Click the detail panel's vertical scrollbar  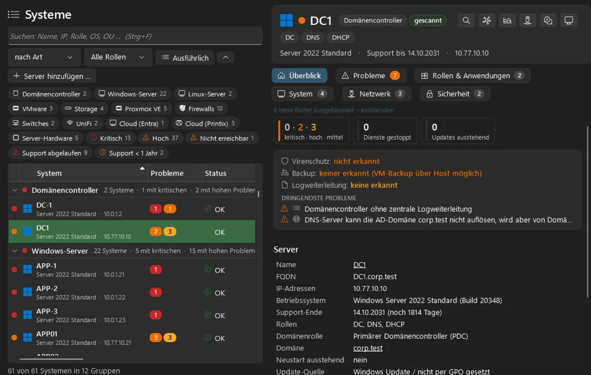pyautogui.click(x=587, y=212)
